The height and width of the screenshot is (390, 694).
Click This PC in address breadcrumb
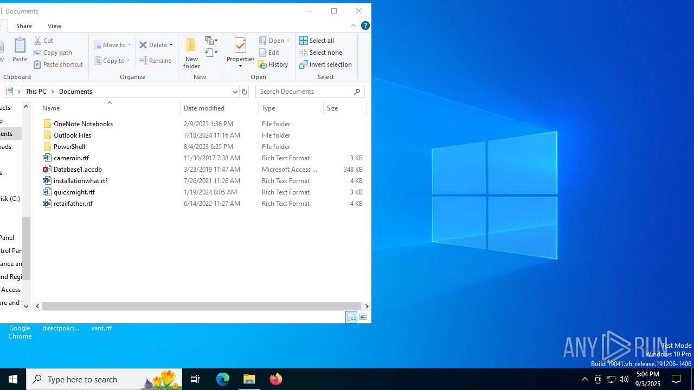pos(36,92)
